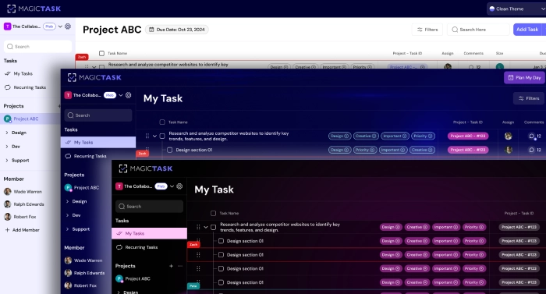This screenshot has height=294, width=546.
Task: Click Ralph Edwards avatar in light sidebar
Action: (x=7, y=204)
